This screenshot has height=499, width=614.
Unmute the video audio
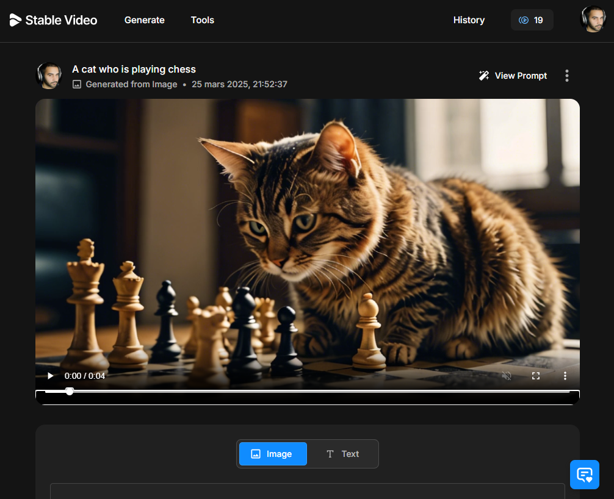pyautogui.click(x=507, y=376)
